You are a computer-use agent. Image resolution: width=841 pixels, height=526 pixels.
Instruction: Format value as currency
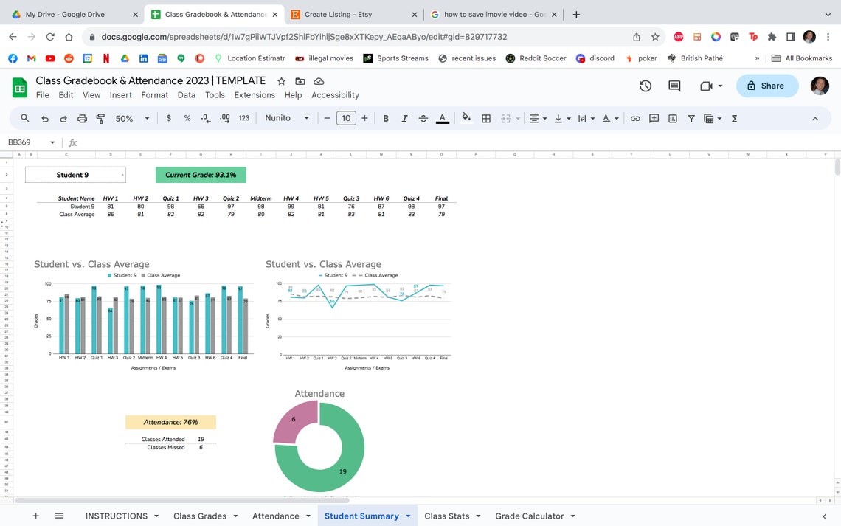click(168, 118)
